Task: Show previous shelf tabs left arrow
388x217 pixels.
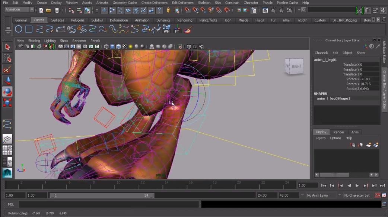Action: coord(373,19)
